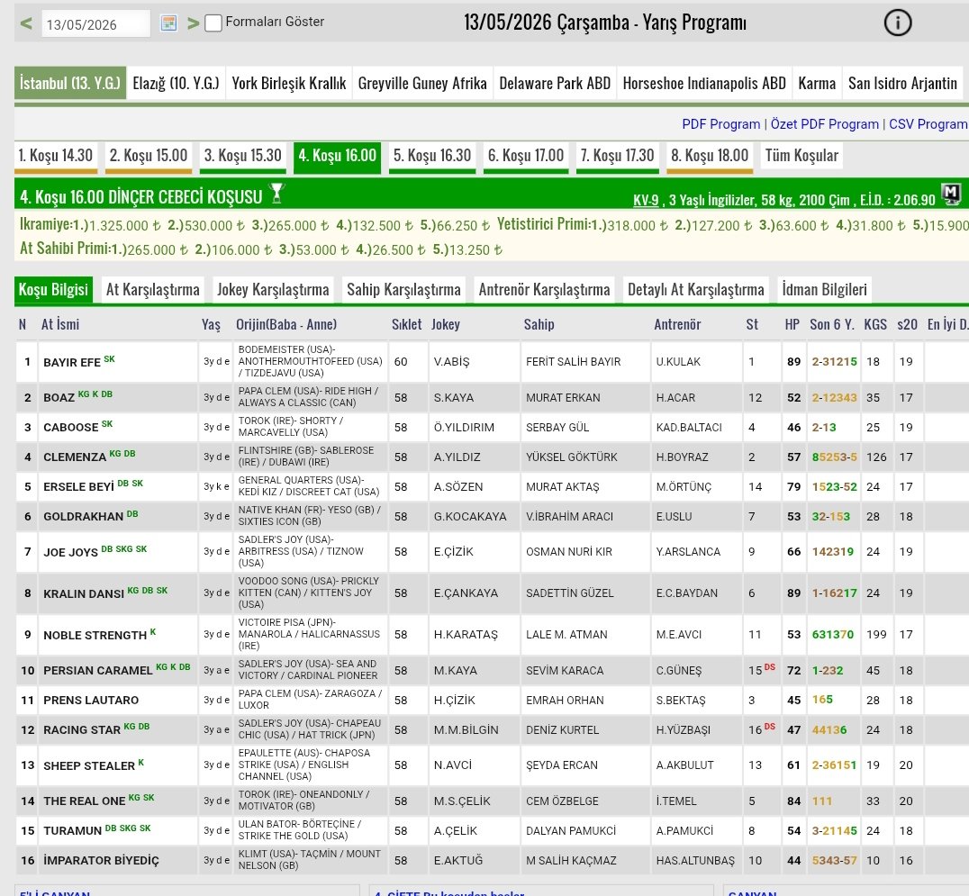
Task: Open Jokey Karşılaştırma tab
Action: click(273, 290)
